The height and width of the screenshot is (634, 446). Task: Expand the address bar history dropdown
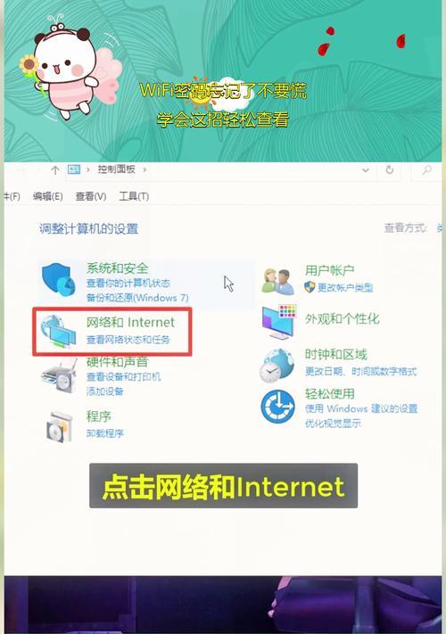click(x=366, y=170)
